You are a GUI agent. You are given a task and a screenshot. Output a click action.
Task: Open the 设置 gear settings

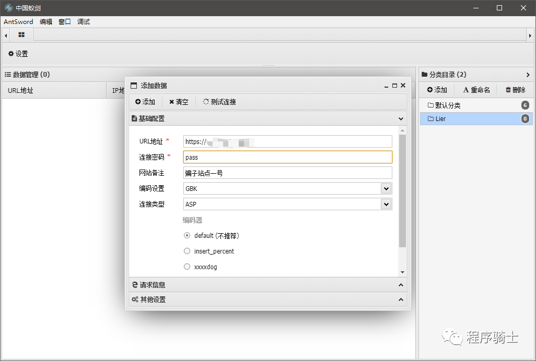point(18,54)
